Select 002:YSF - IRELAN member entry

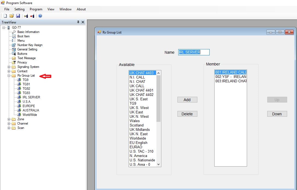point(231,77)
